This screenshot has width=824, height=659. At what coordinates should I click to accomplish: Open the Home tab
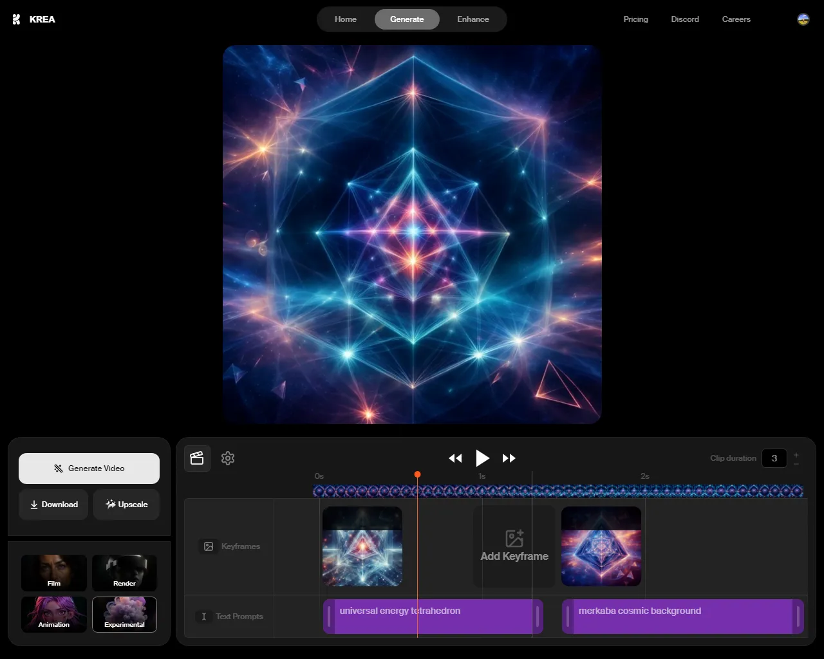click(x=345, y=19)
